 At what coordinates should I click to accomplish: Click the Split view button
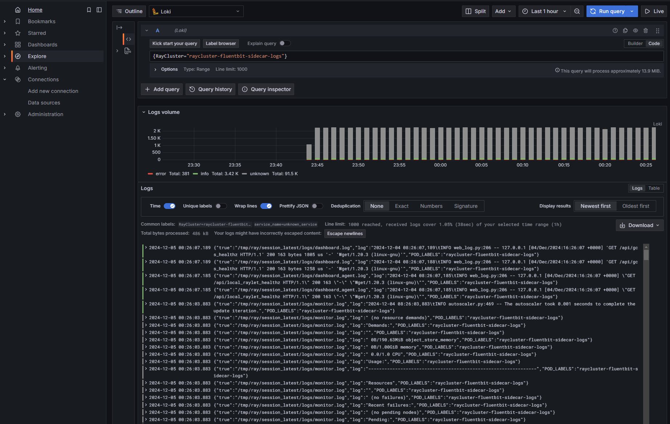tap(476, 11)
